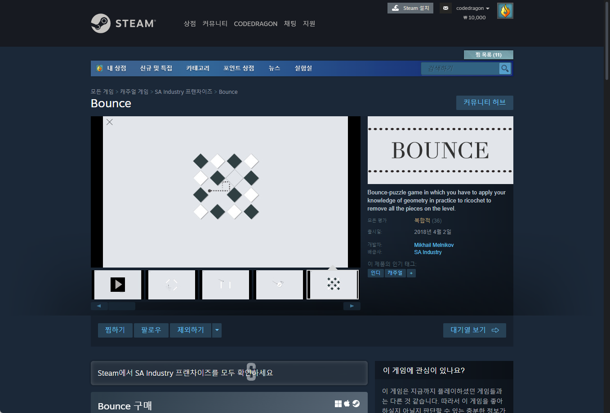This screenshot has height=413, width=610.
Task: Click the main diamond-grid screenshot
Action: [226, 192]
